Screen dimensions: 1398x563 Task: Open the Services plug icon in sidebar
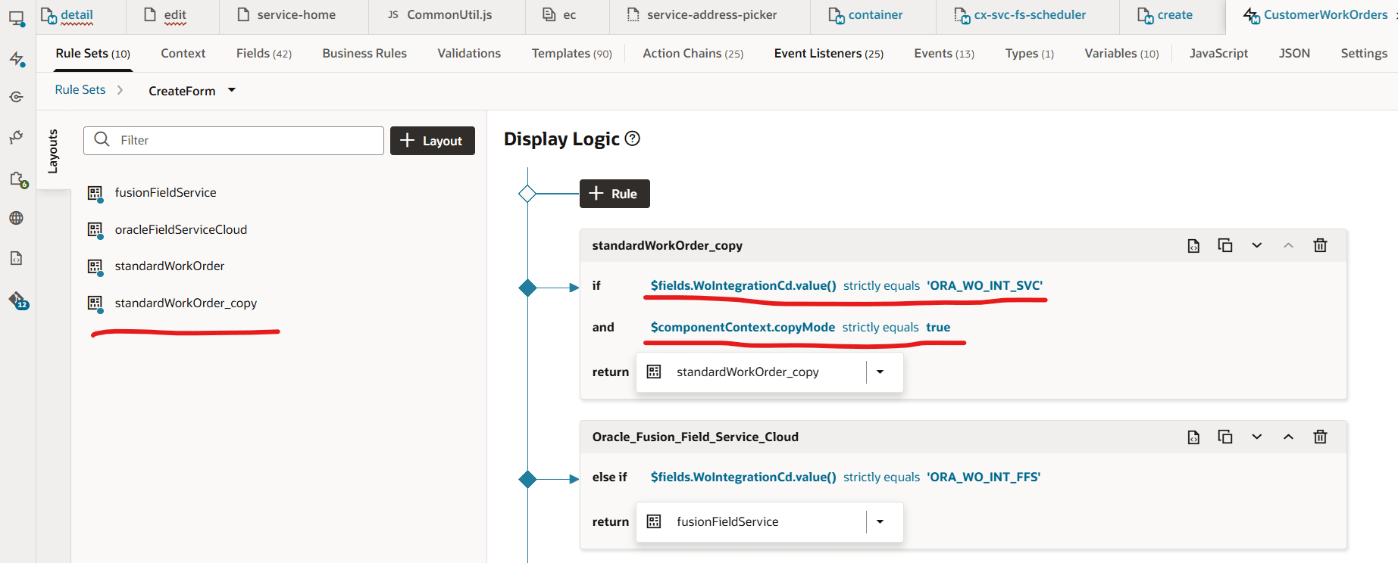(17, 137)
